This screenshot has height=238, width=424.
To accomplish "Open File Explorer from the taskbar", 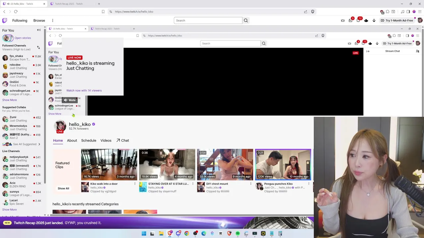I will pos(161,233).
